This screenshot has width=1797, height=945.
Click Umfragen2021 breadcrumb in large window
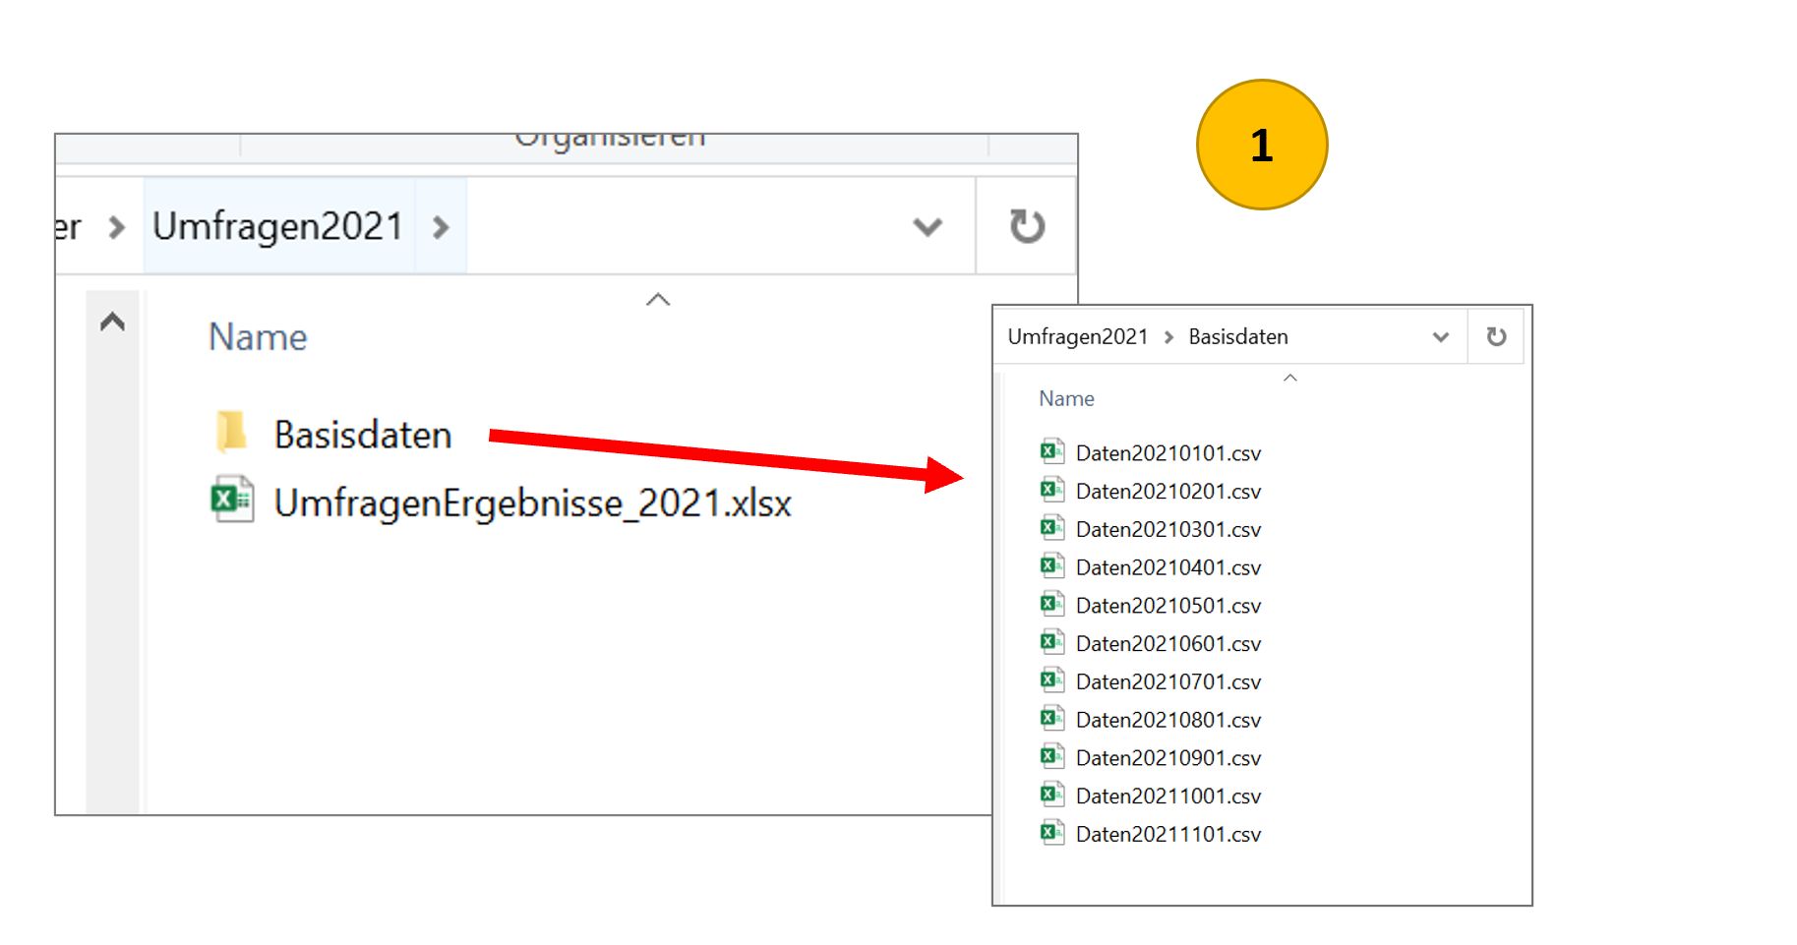278,226
